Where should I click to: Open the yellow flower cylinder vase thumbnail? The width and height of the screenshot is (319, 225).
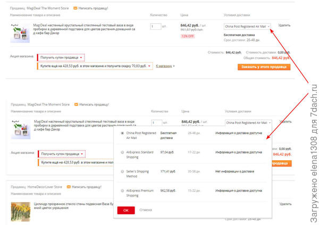tap(21, 211)
